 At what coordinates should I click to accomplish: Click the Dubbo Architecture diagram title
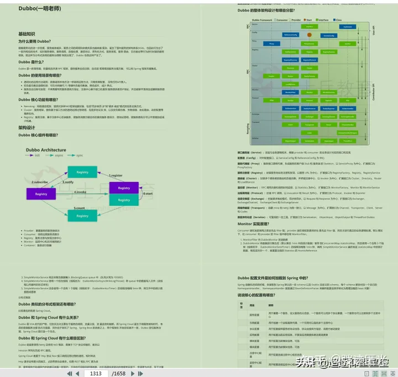pyautogui.click(x=46, y=150)
